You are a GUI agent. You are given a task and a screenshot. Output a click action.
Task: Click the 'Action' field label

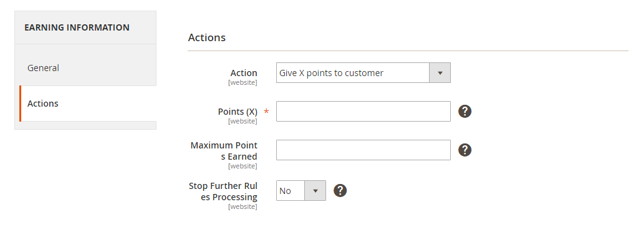pos(244,73)
